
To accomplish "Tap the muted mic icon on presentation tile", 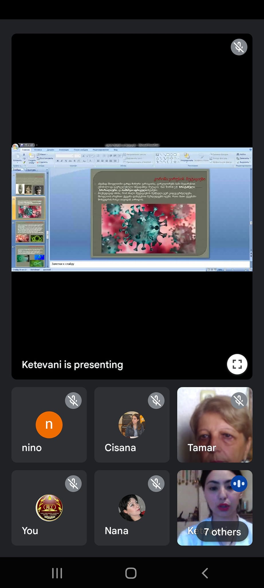I will coord(239,47).
